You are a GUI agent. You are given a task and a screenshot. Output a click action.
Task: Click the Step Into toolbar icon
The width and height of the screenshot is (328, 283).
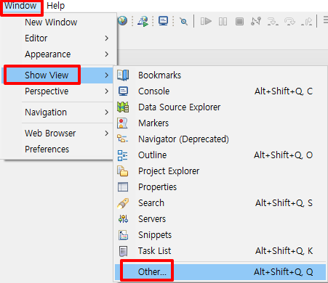[x=273, y=22]
